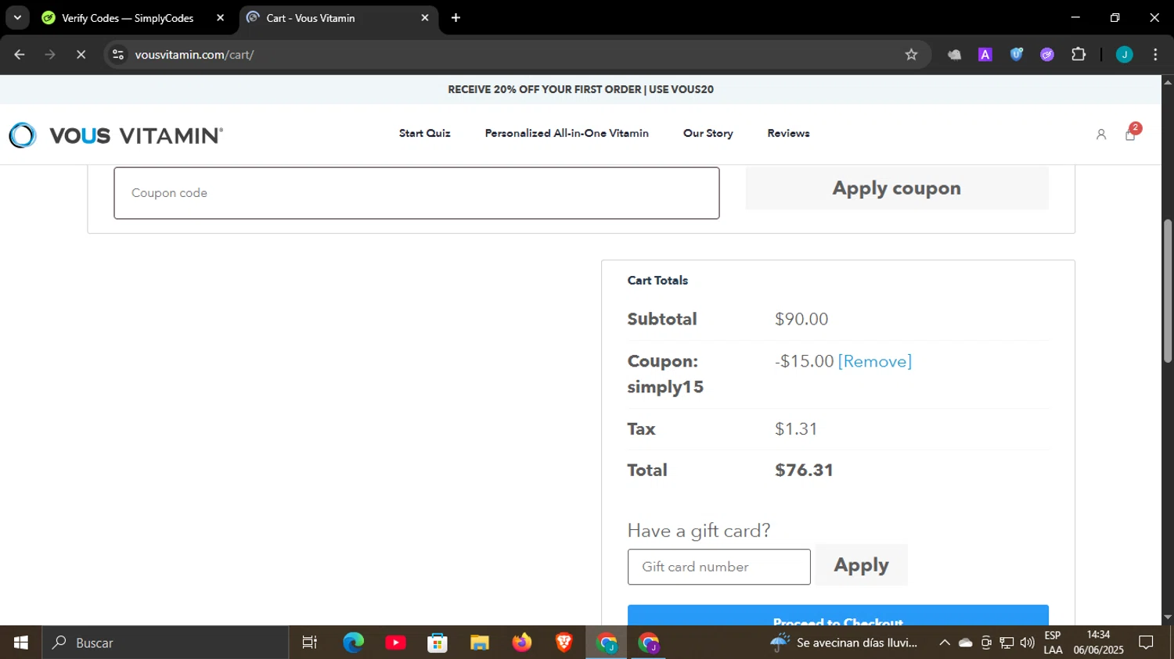Open the purple A extension
Screen dimensions: 1174x659
[x=985, y=55]
